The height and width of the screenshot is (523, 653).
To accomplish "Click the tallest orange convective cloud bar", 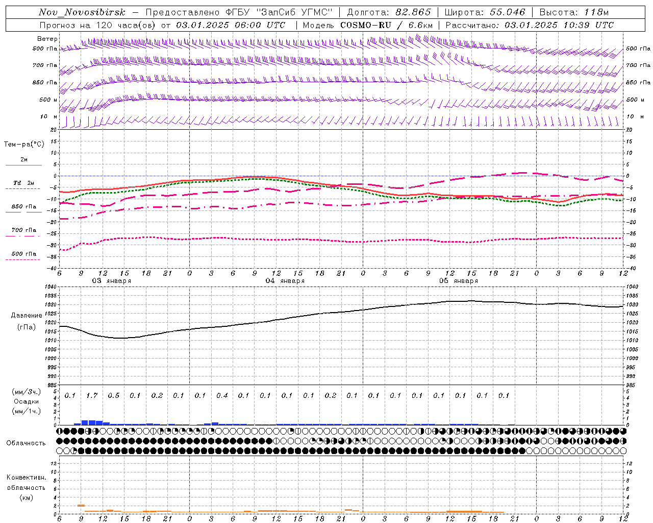I will pos(81,506).
